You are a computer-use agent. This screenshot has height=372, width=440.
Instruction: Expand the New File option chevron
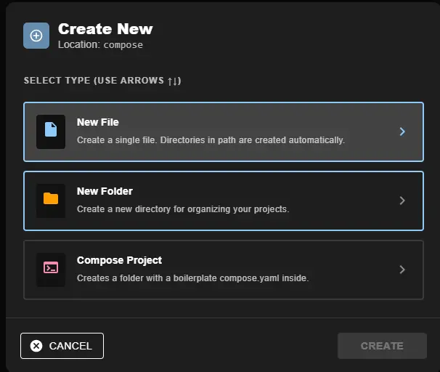pyautogui.click(x=402, y=132)
